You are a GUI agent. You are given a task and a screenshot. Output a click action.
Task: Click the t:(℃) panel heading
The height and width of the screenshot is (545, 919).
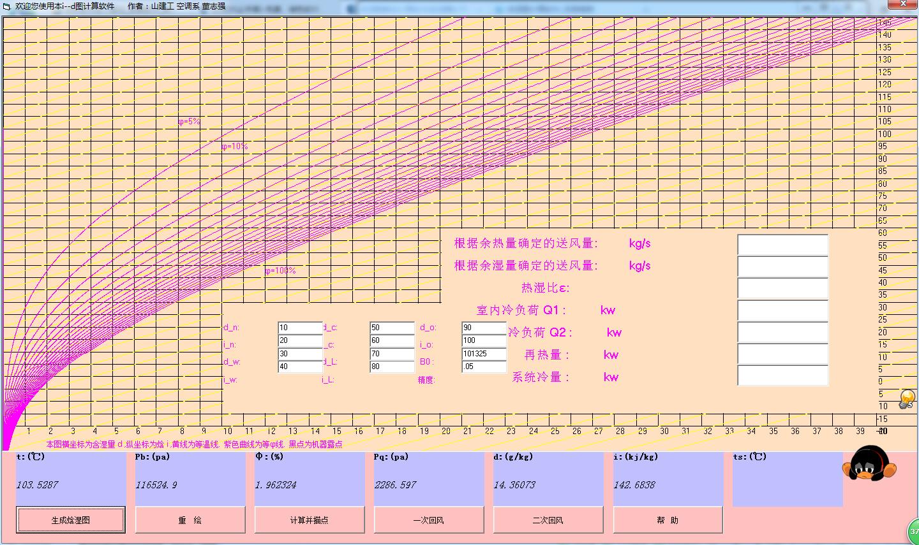tap(31, 456)
